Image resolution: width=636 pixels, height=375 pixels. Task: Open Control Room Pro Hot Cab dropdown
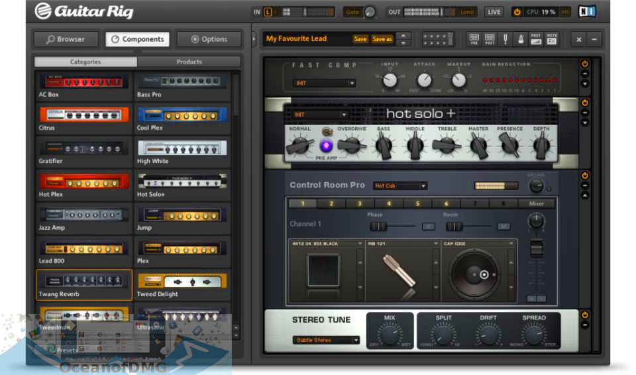400,186
